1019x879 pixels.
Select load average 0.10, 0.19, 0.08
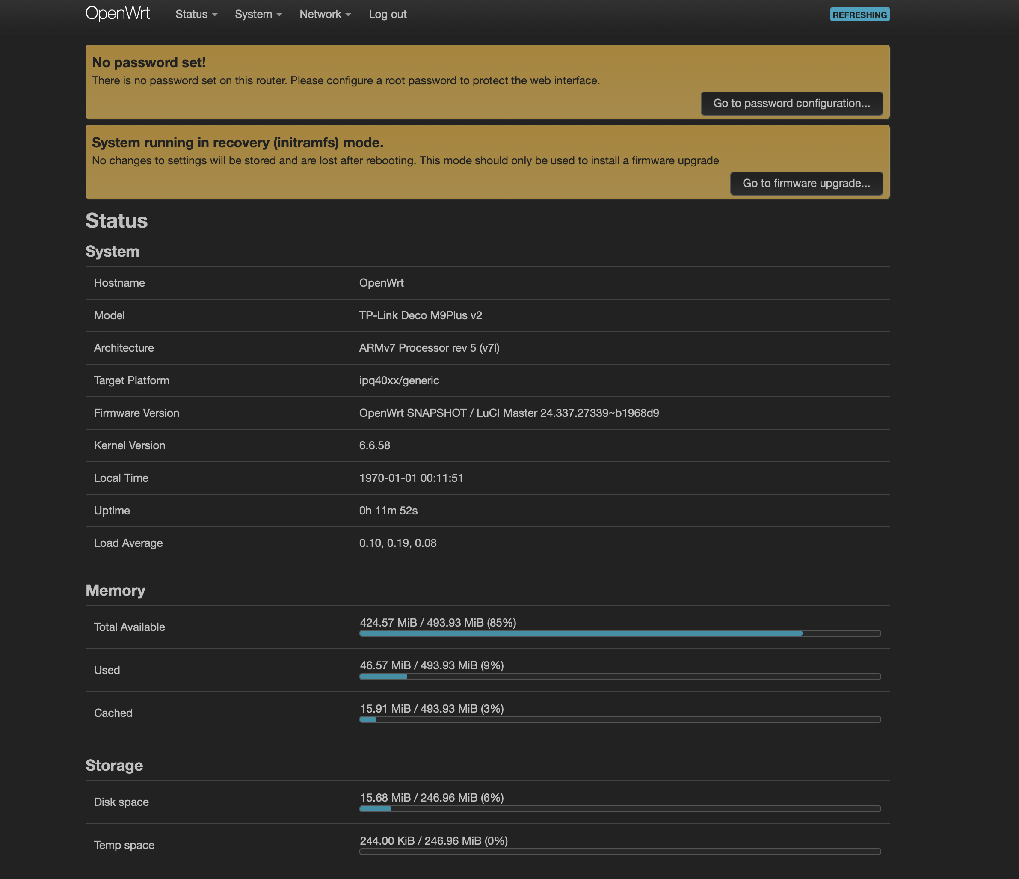[x=398, y=543]
